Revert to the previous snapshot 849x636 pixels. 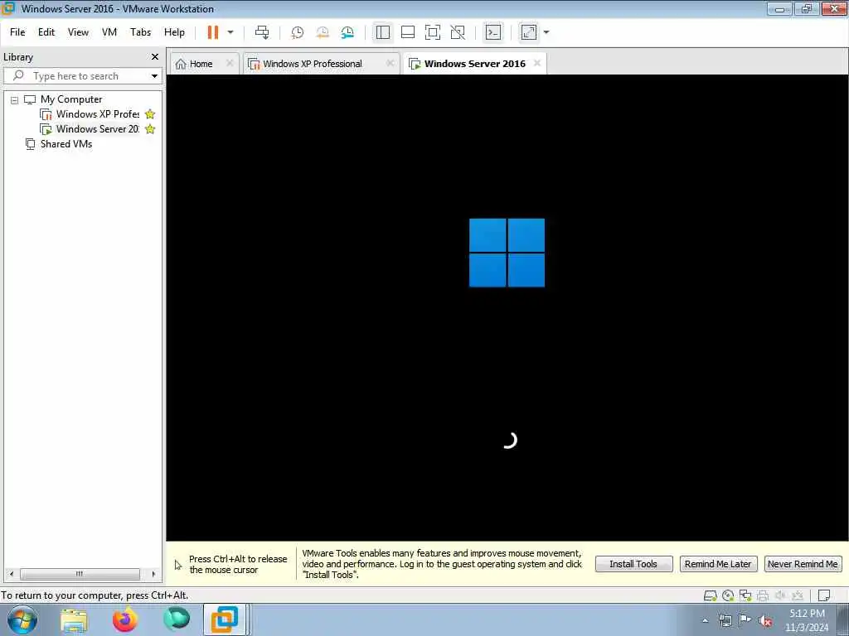[x=323, y=32]
